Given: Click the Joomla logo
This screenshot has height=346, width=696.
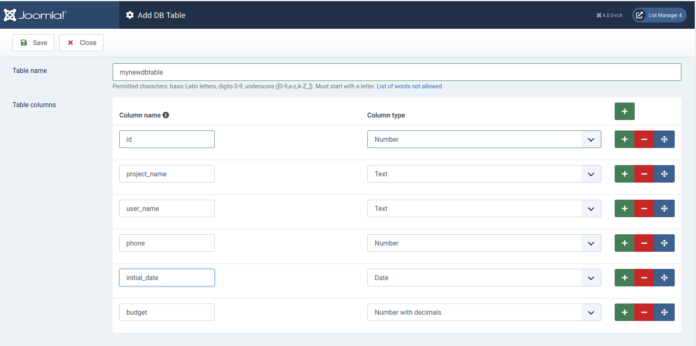Looking at the screenshot, I should click(x=35, y=15).
